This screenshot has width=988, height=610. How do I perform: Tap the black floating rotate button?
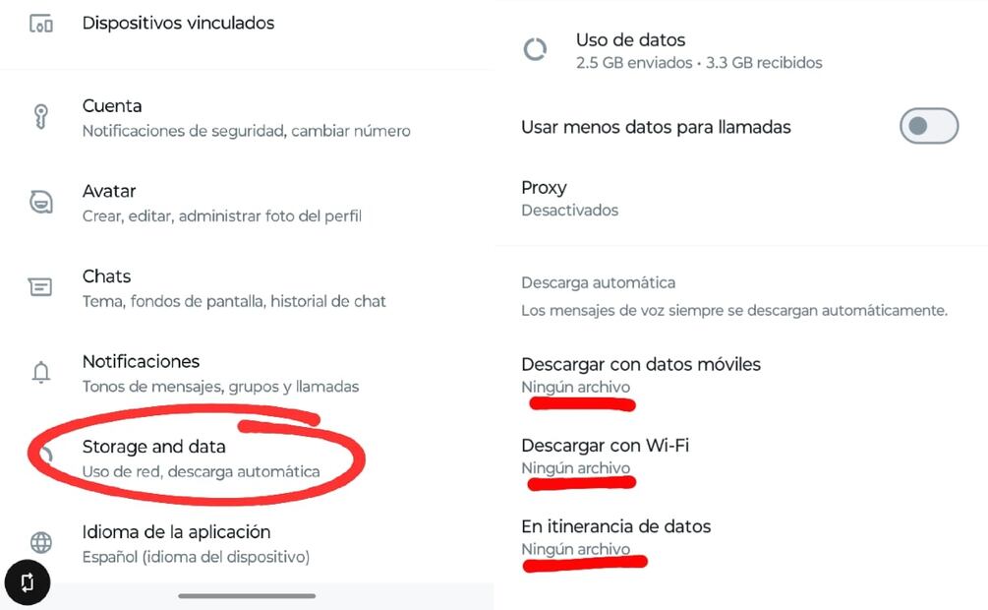point(27,582)
